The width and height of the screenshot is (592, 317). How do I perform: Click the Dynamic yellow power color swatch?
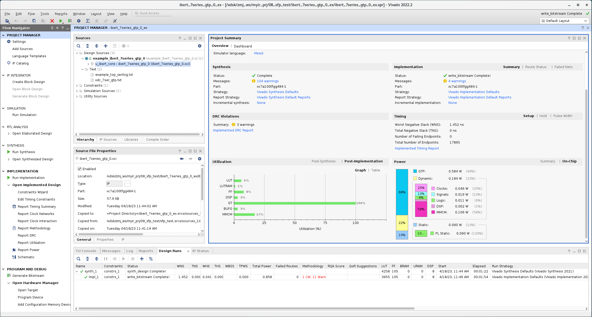415,179
